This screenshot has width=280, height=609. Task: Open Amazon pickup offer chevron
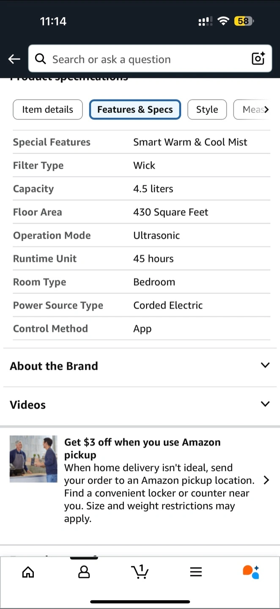click(x=266, y=480)
